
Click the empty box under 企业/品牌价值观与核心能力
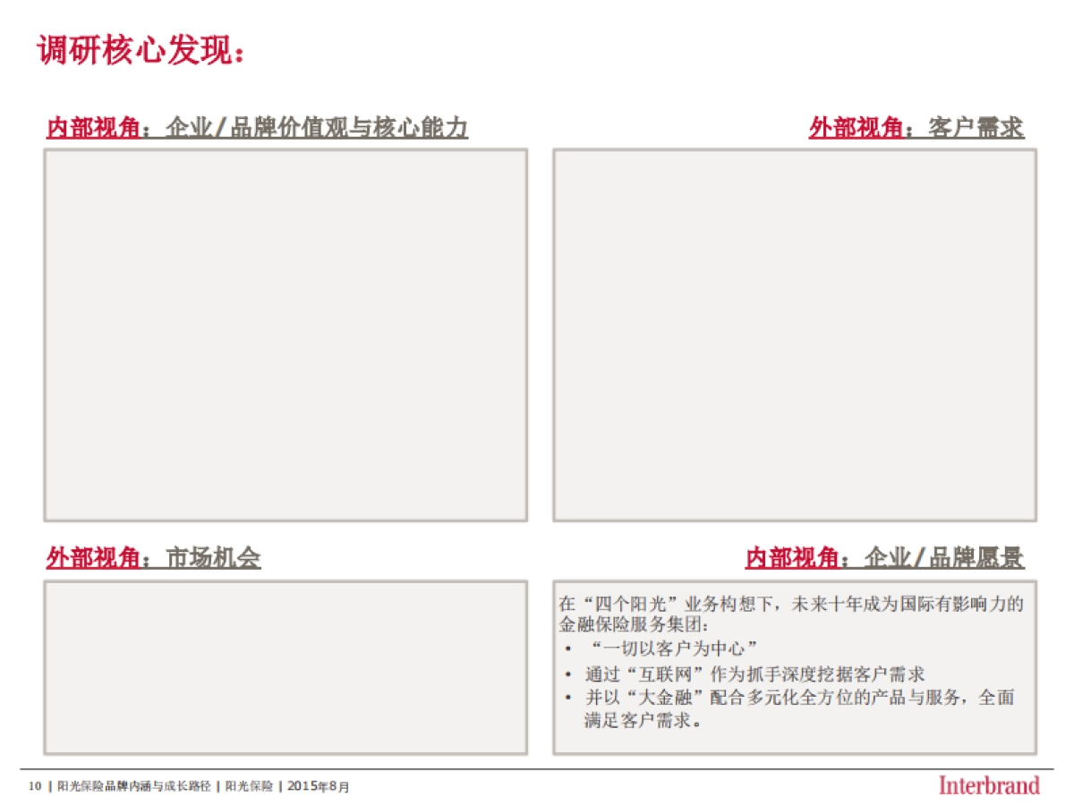coord(285,335)
